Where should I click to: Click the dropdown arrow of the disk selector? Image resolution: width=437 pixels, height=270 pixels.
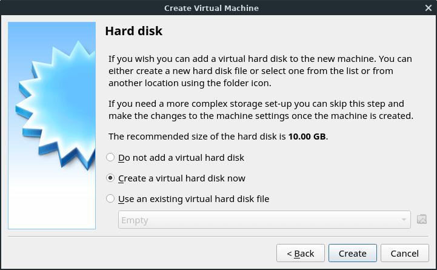[x=404, y=220]
